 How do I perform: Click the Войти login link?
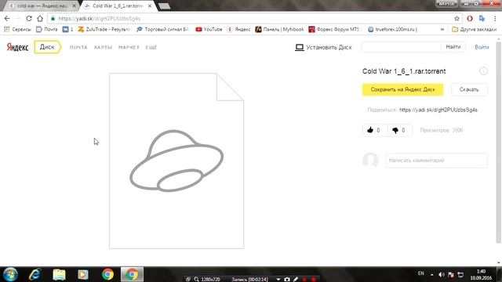tap(482, 47)
